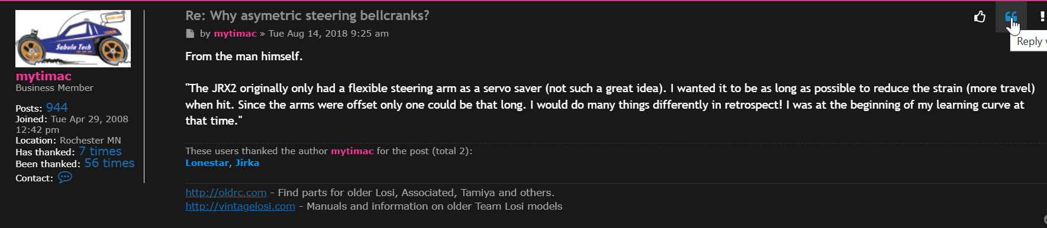
Task: Open the Sabula Tech buggy avatar image
Action: (73, 38)
